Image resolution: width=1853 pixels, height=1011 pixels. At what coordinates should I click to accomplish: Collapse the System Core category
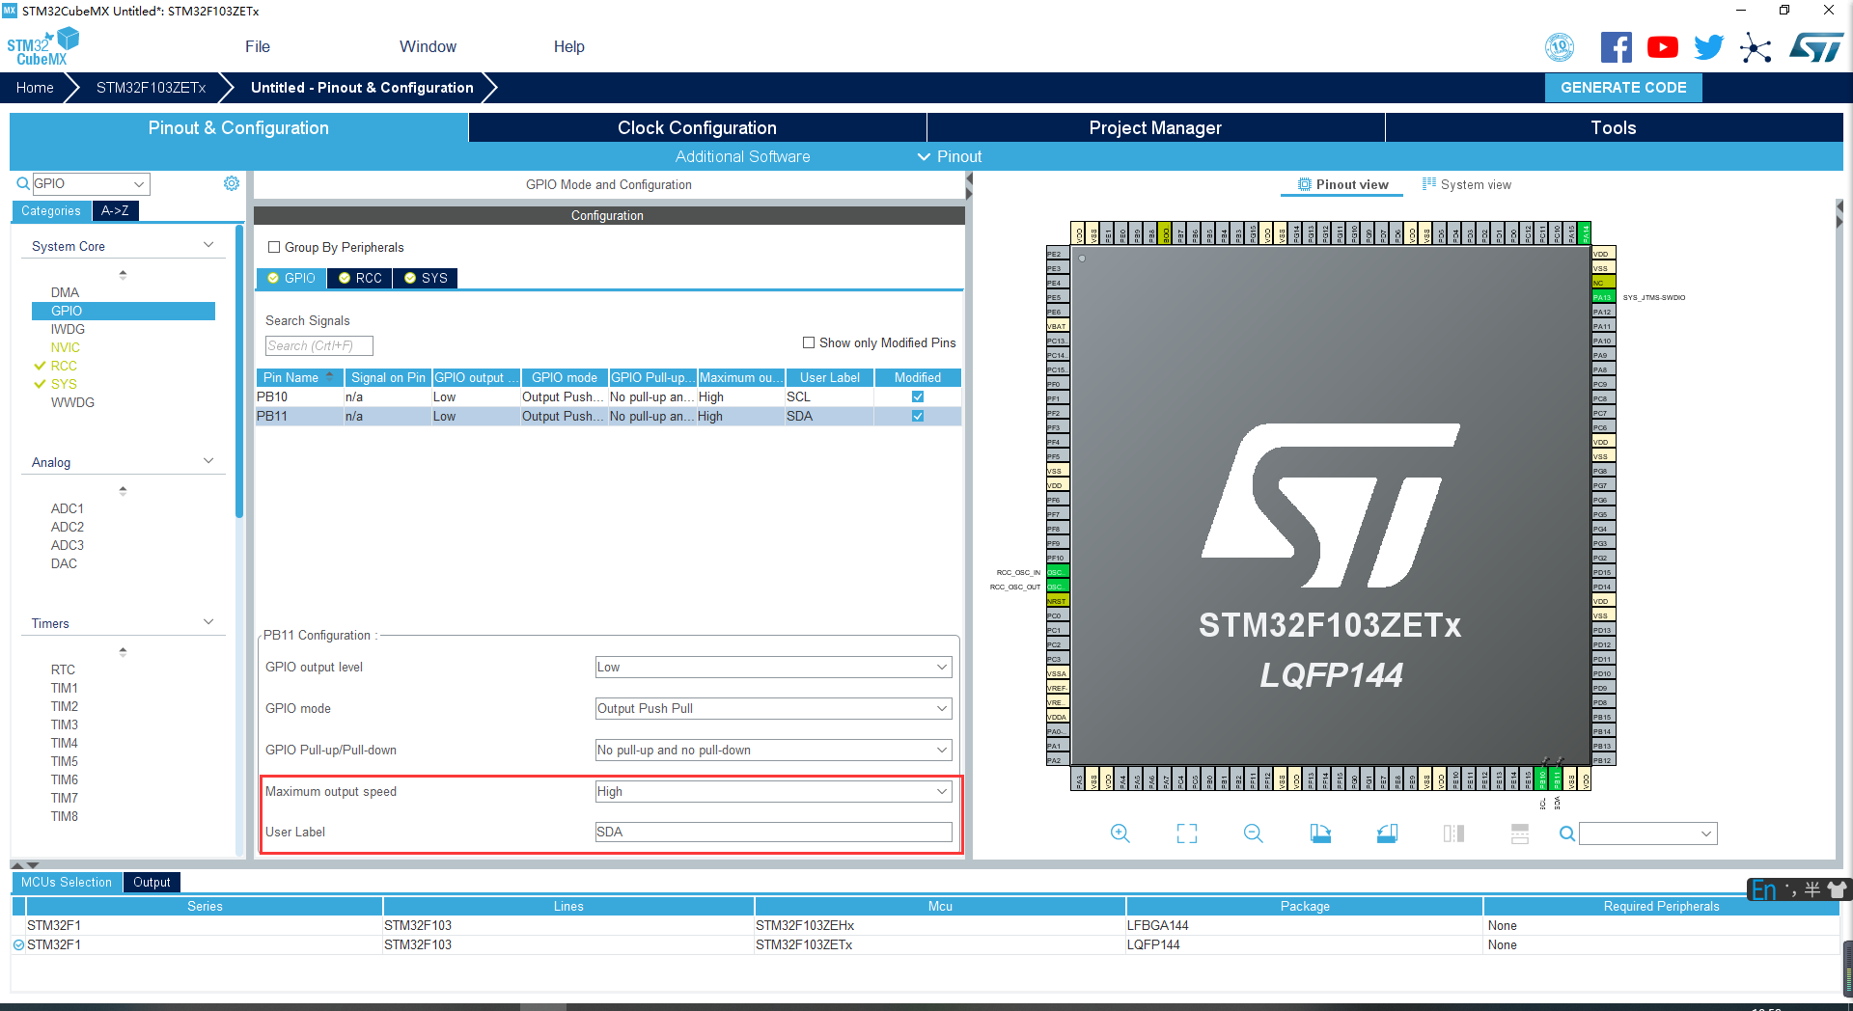(x=207, y=244)
